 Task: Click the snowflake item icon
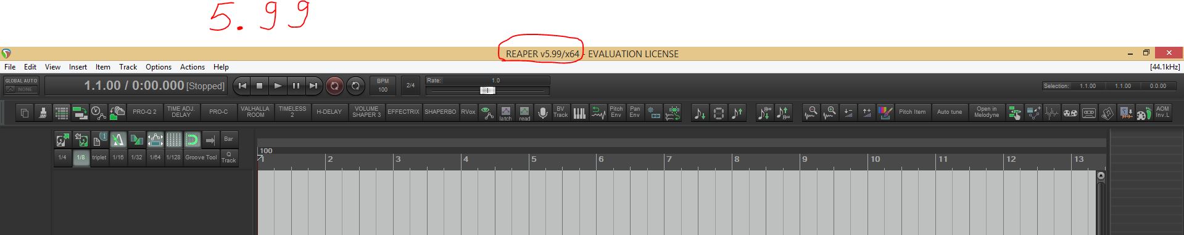click(x=654, y=113)
